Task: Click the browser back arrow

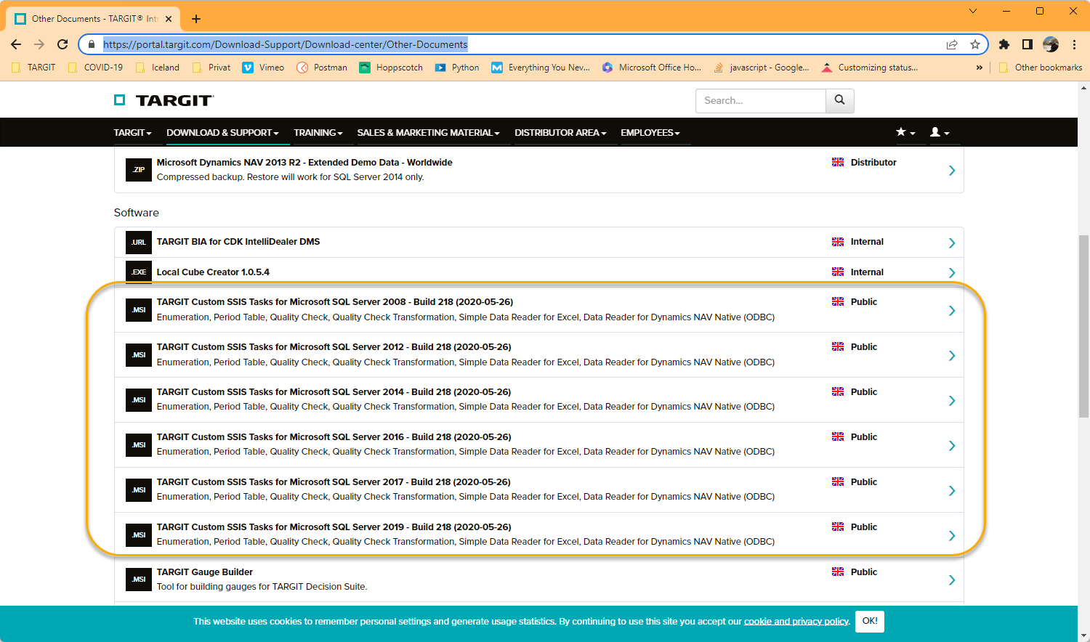Action: 16,44
